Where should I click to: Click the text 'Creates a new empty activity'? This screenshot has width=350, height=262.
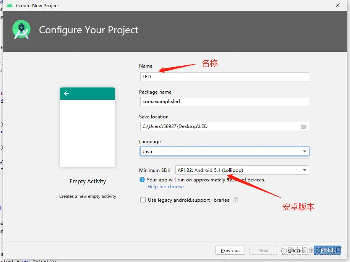point(88,196)
